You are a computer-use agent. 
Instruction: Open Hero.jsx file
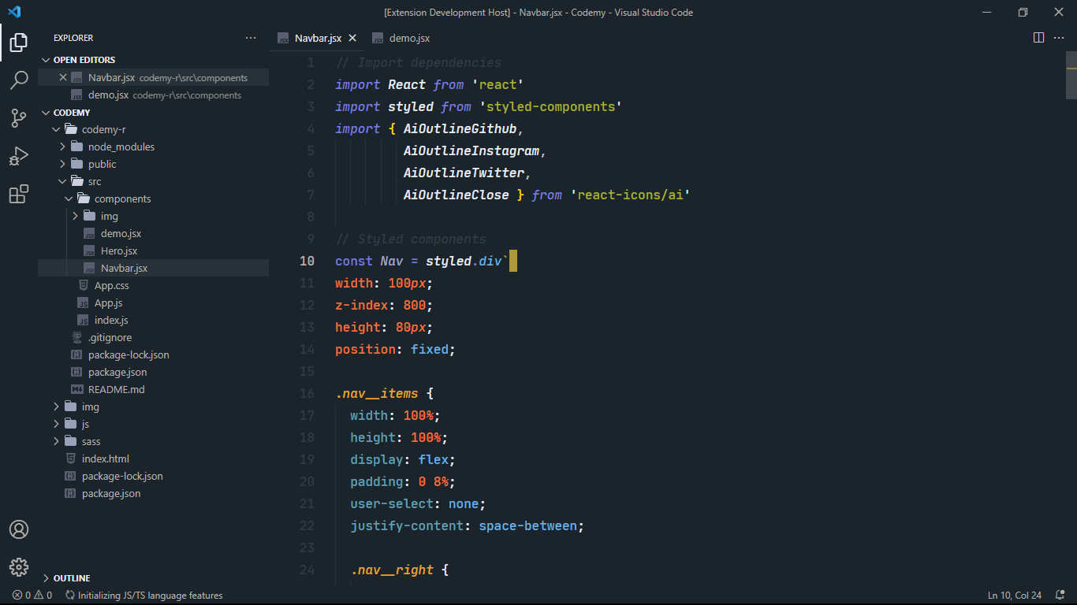click(x=153, y=251)
